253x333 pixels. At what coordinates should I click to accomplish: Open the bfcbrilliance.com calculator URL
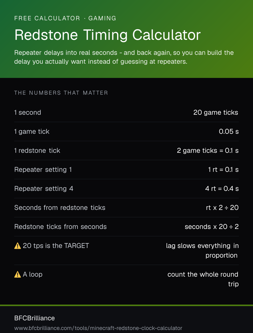click(x=98, y=328)
